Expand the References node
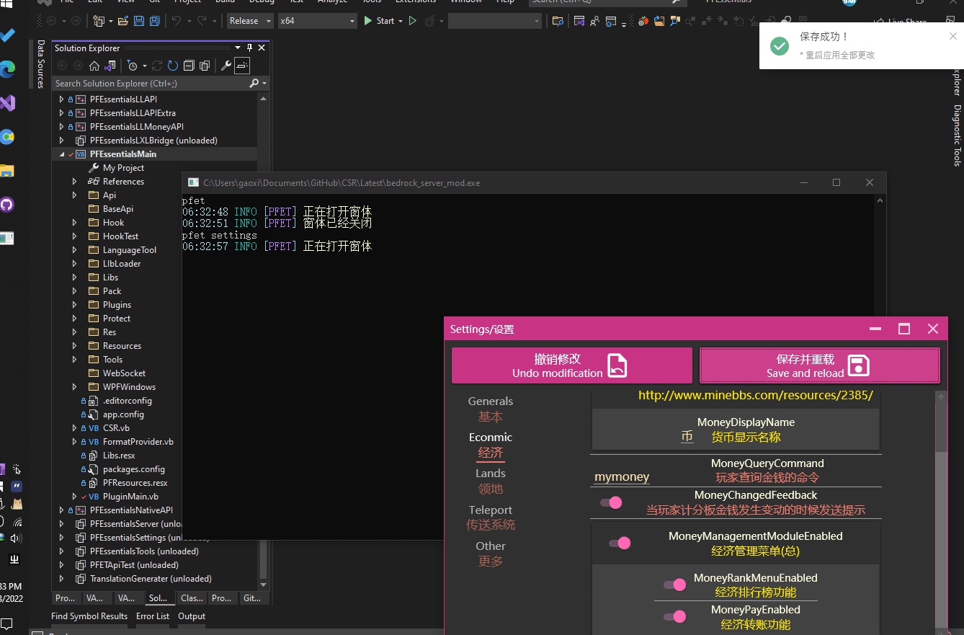Viewport: 964px width, 635px height. tap(74, 182)
